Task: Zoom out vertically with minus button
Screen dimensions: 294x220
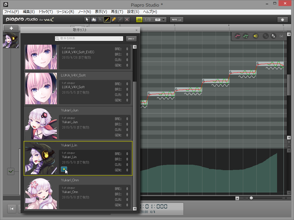Action: click(x=289, y=146)
